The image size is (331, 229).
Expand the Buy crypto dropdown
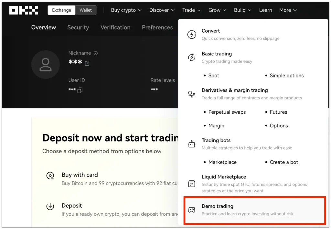[126, 10]
